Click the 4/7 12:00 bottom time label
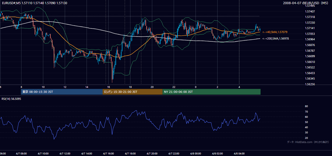332x156 pixels. point(65,154)
